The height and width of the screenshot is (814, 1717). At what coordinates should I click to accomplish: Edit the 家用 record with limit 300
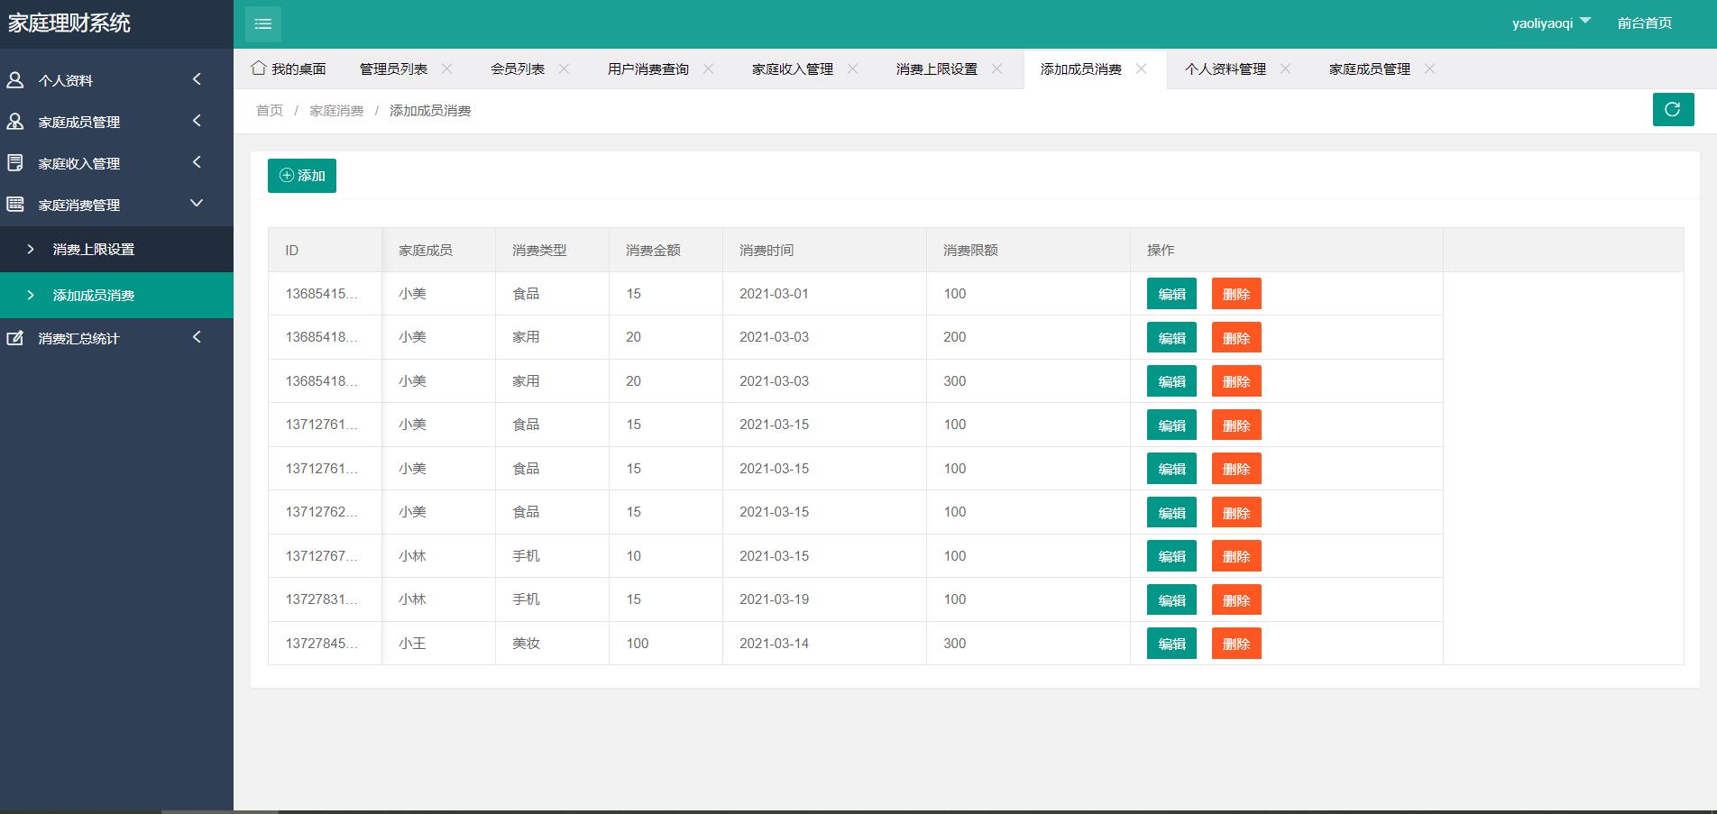point(1171,381)
